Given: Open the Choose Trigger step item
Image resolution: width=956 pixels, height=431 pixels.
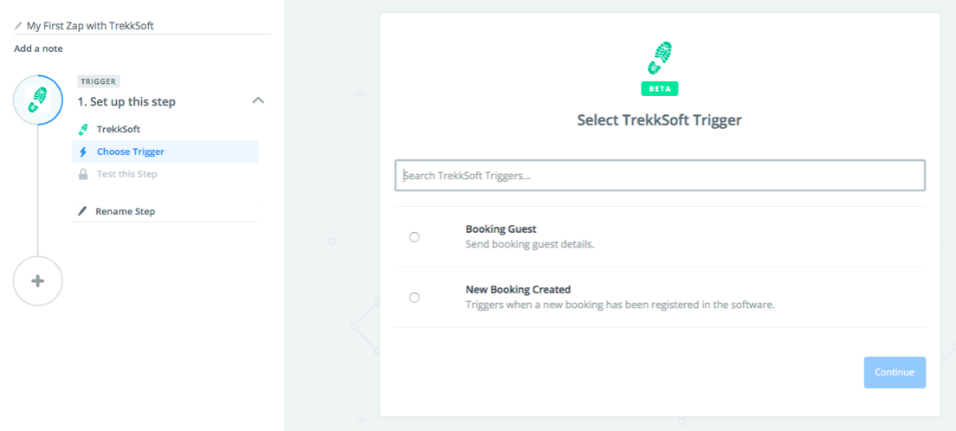Looking at the screenshot, I should (130, 151).
